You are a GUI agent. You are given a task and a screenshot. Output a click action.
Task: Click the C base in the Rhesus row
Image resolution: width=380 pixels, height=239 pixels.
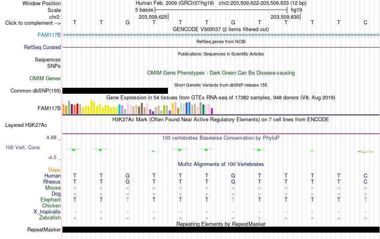click(365, 182)
